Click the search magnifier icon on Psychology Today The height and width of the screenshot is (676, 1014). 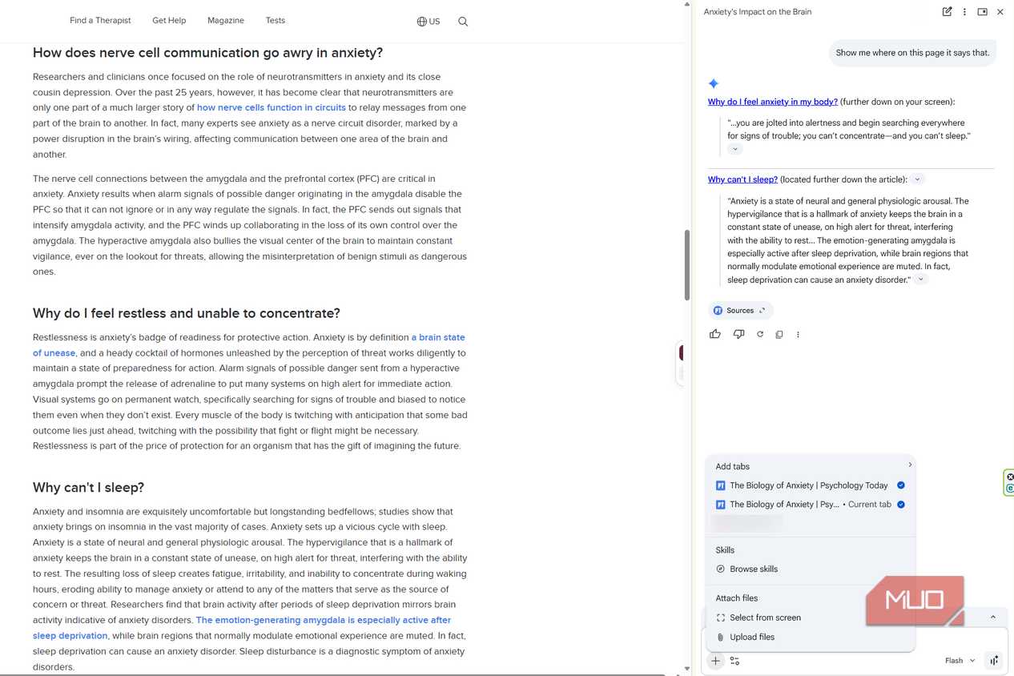(463, 22)
